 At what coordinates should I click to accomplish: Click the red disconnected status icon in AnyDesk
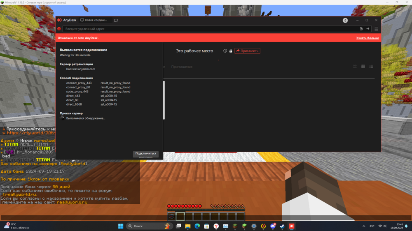(59, 29)
